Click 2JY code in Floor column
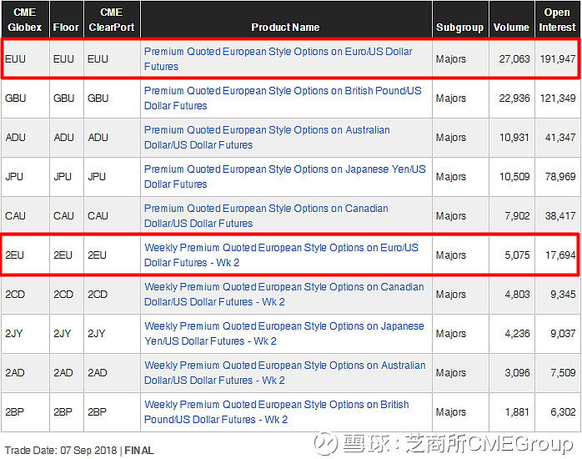This screenshot has height=459, width=582. pyautogui.click(x=63, y=334)
